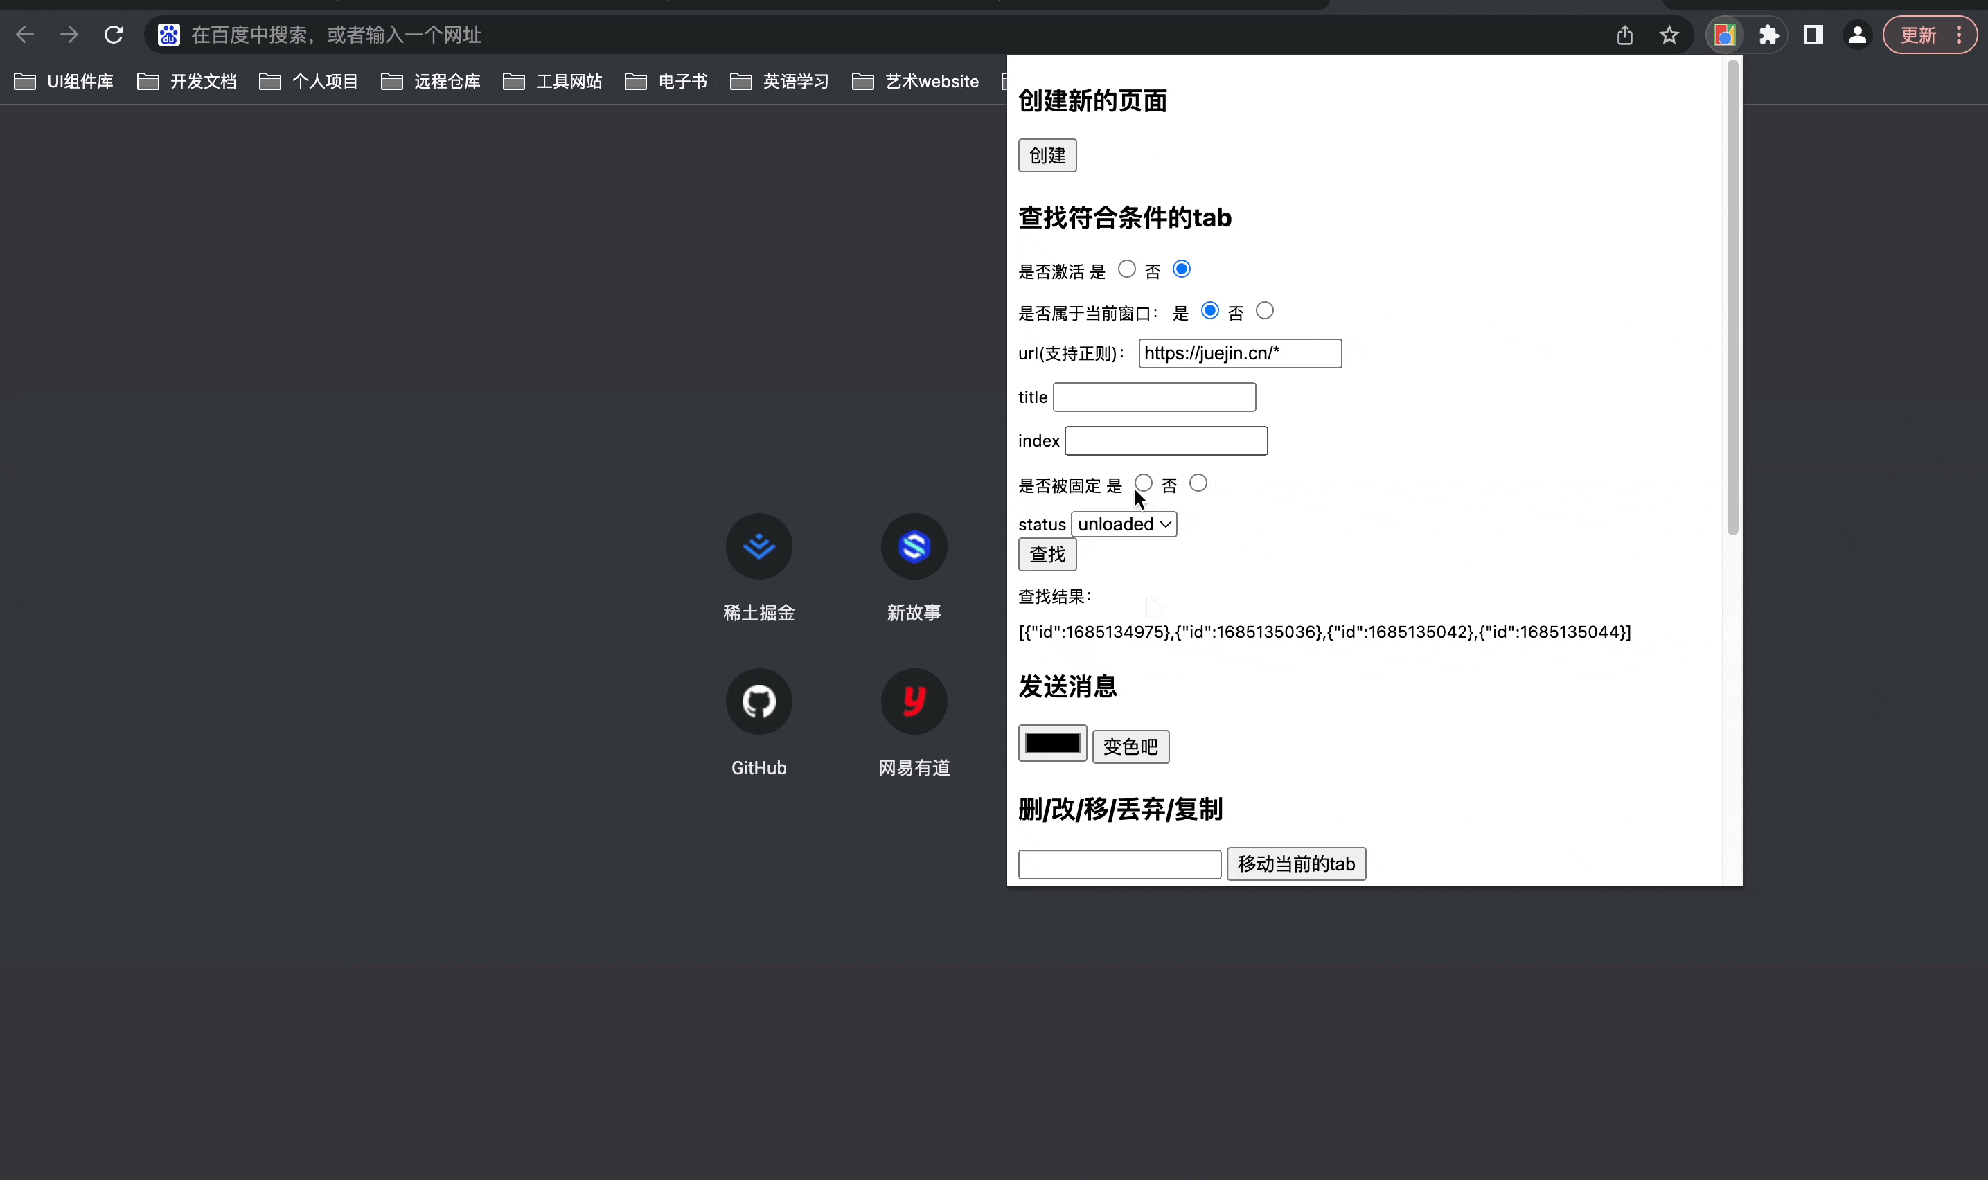Click the browser back arrow
The width and height of the screenshot is (1988, 1180).
click(26, 34)
